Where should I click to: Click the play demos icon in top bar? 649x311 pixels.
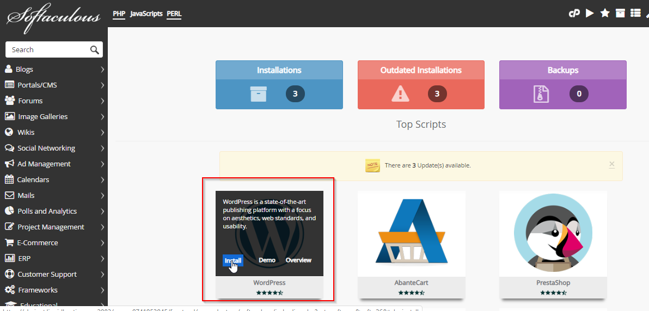tap(590, 13)
